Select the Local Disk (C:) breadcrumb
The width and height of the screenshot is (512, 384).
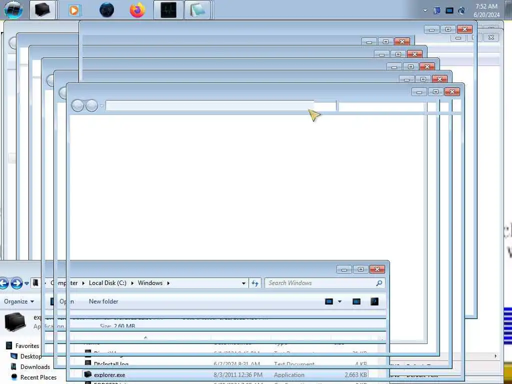(x=107, y=283)
